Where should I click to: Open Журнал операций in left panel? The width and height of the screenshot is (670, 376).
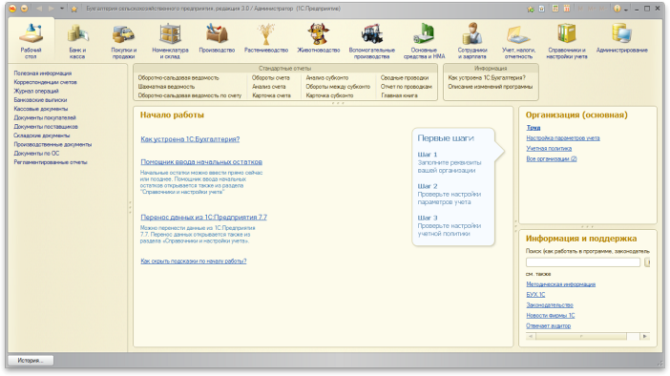coord(36,91)
